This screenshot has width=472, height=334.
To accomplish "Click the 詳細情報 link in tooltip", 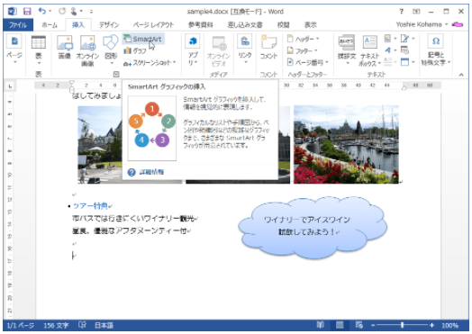I will (x=151, y=172).
